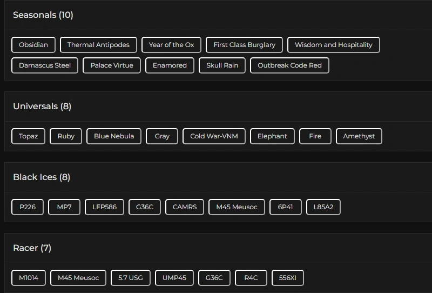Select the Obsidian seasonal tag
The width and height of the screenshot is (432, 293).
click(x=33, y=45)
